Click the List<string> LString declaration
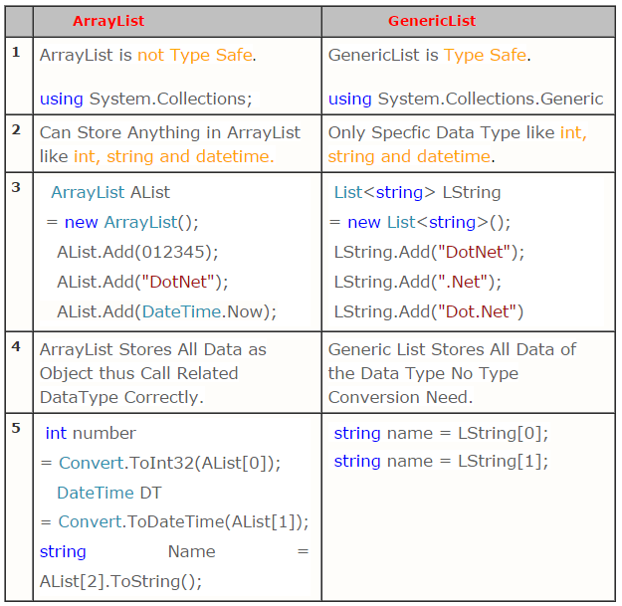This screenshot has height=606, width=622. click(417, 192)
